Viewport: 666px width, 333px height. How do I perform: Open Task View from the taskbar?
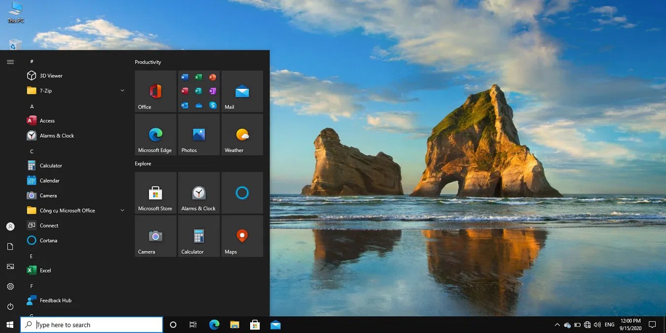click(193, 325)
